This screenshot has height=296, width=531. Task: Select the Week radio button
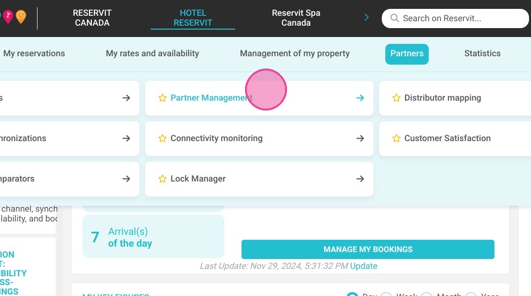click(x=386, y=295)
